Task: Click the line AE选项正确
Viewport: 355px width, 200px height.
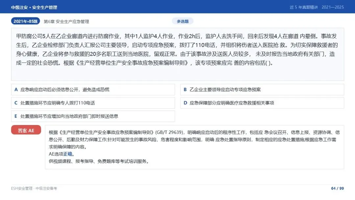Action: coord(61,154)
